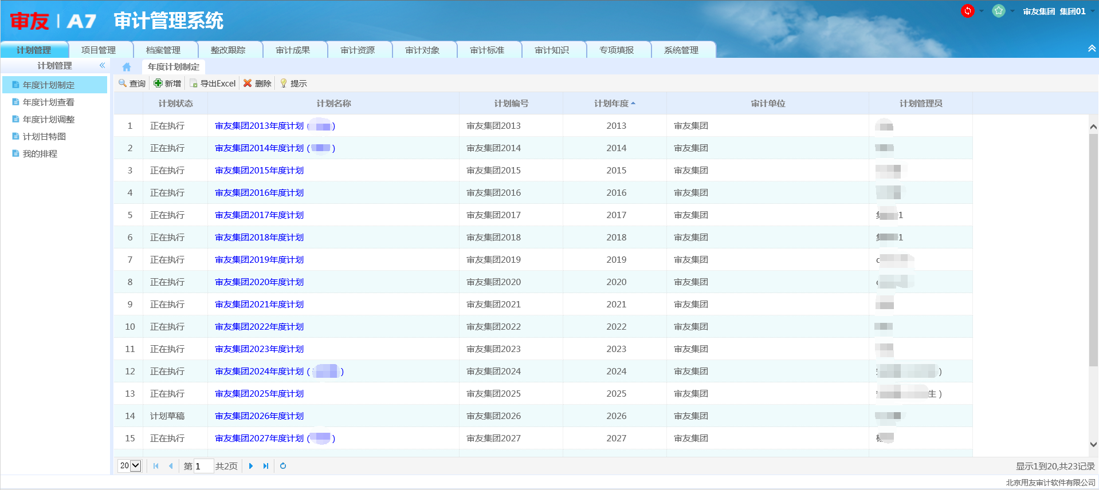
Task: Select 年度计划查看 in the sidebar
Action: [49, 102]
